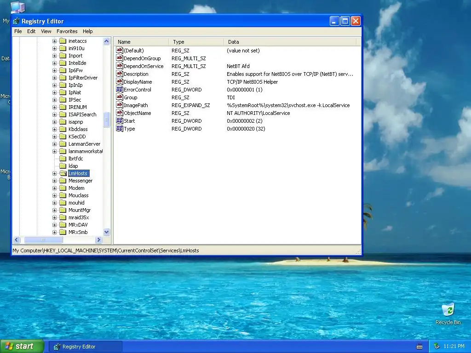This screenshot has height=353, width=471.
Task: Select the IpFilterDriver key
Action: point(83,78)
